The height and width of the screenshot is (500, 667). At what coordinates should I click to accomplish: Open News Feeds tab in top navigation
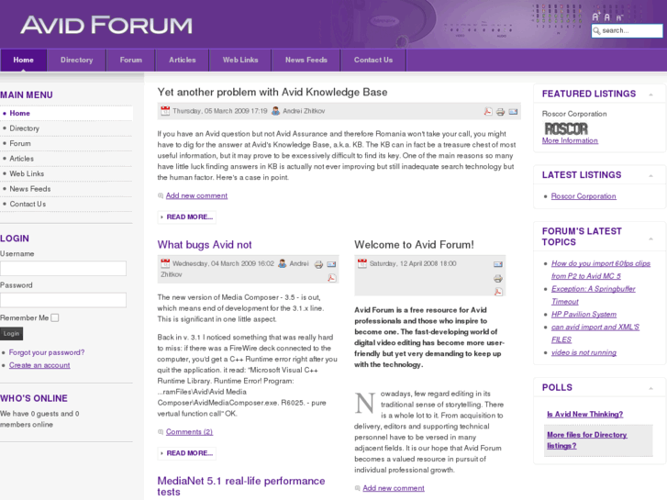tap(306, 60)
